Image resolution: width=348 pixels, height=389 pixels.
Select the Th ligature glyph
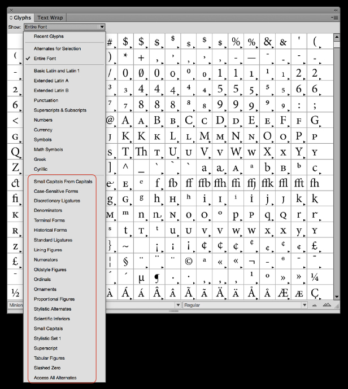tap(141, 151)
